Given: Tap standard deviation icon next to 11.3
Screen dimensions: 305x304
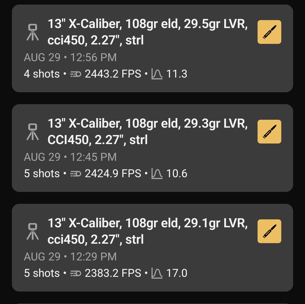Looking at the screenshot, I should (157, 74).
